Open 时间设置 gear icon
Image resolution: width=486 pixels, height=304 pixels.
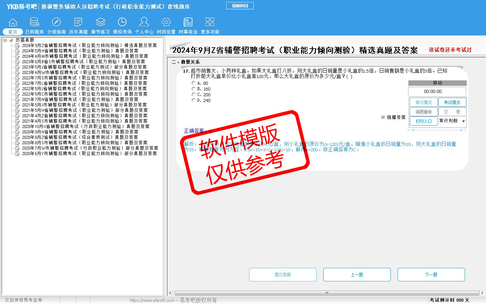[x=166, y=23]
